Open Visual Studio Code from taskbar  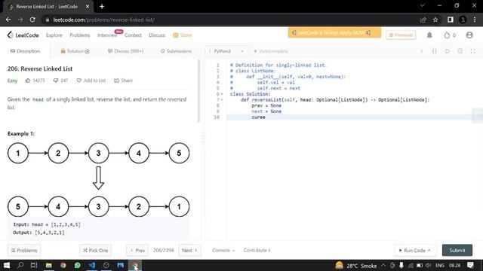tap(92, 265)
